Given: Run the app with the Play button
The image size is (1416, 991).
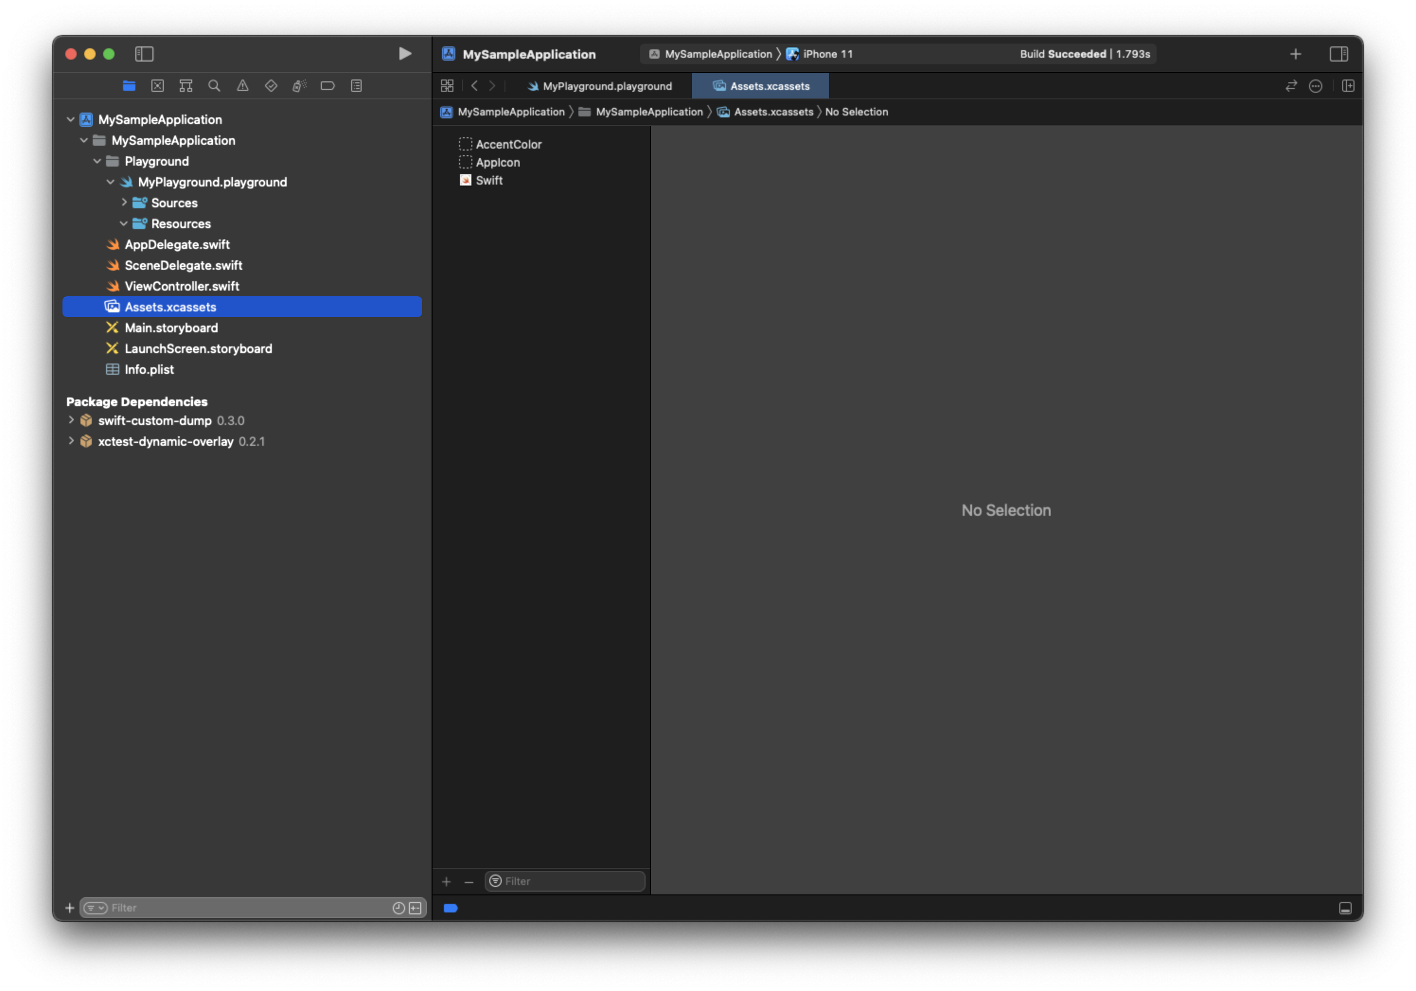Looking at the screenshot, I should (405, 53).
